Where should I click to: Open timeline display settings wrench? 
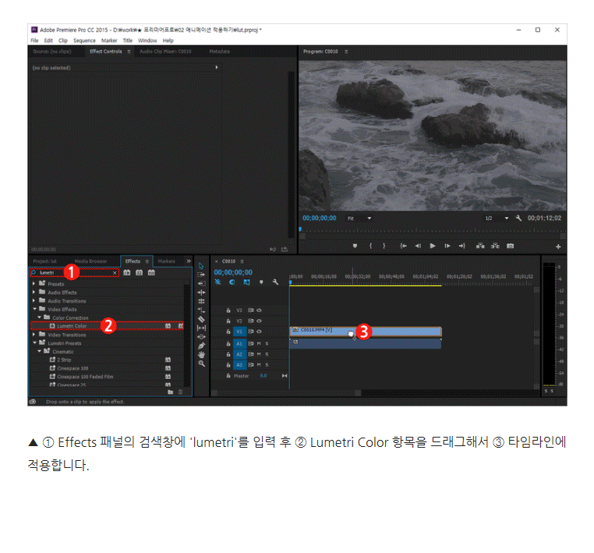[275, 282]
